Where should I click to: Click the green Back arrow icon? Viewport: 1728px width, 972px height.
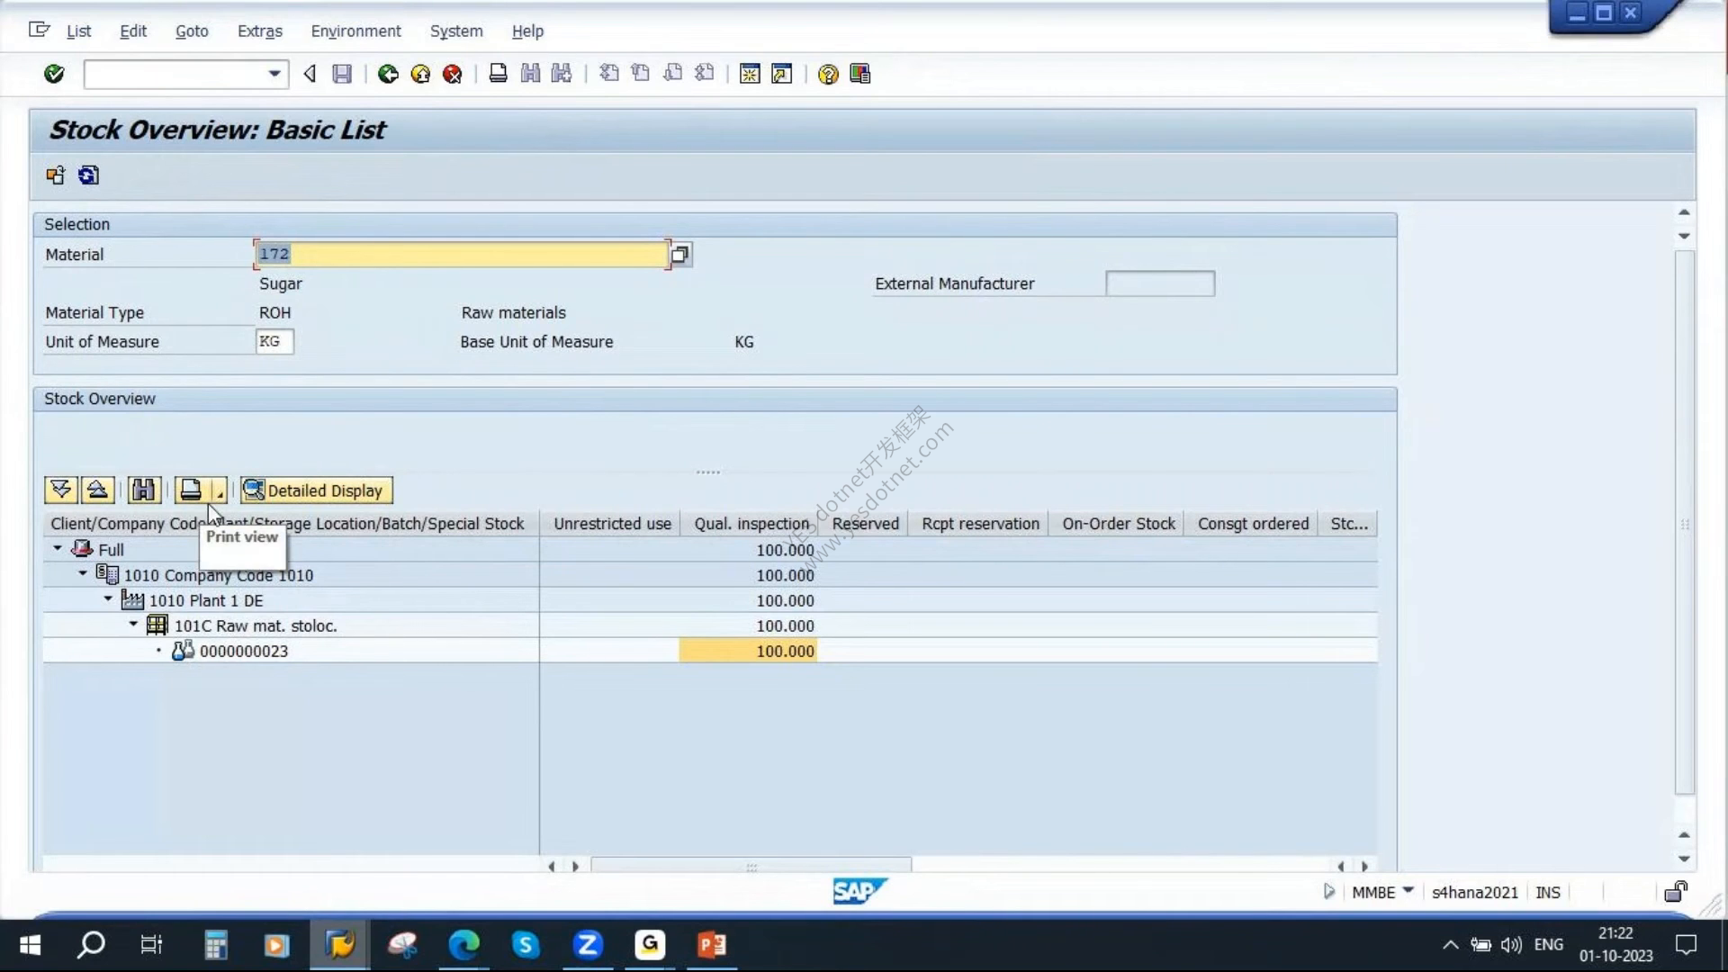coord(388,74)
